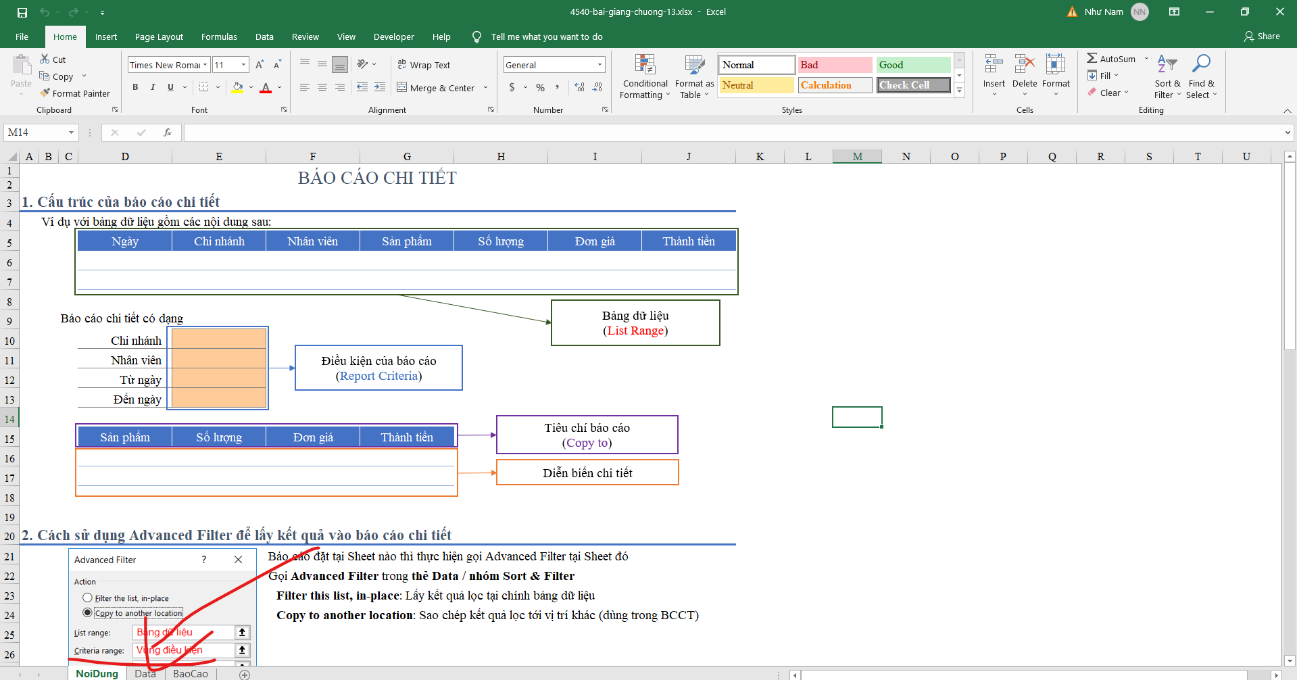1297x680 pixels.
Task: Click the Insert Function fx icon
Action: pos(168,132)
